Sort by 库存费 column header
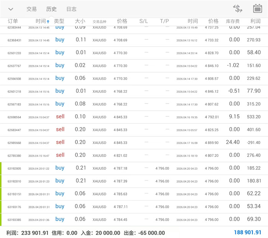 point(232,21)
